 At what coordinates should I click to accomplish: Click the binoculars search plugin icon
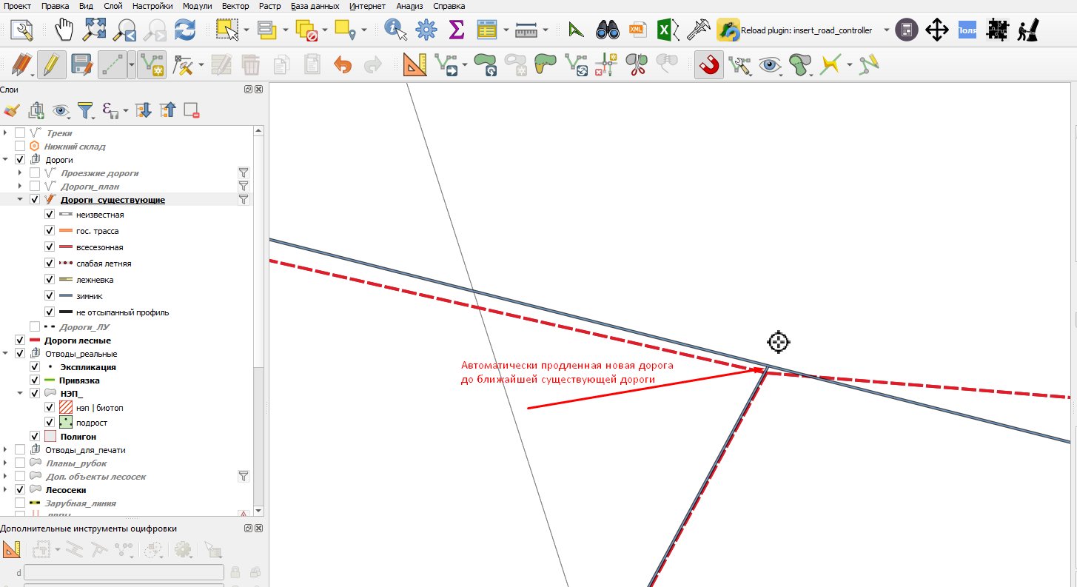point(608,30)
